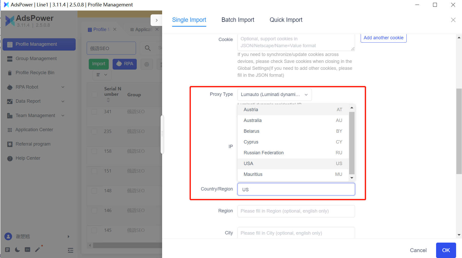Screen dimensions: 462x258
Task: Toggle dark mode moon icon
Action: pyautogui.click(x=17, y=250)
